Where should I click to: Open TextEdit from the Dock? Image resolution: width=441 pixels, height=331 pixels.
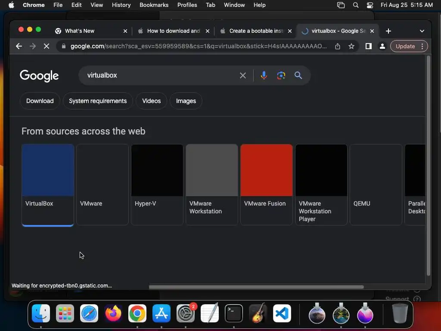210,313
